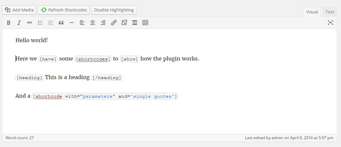
Task: Toggle bold formatting
Action: pos(9,23)
